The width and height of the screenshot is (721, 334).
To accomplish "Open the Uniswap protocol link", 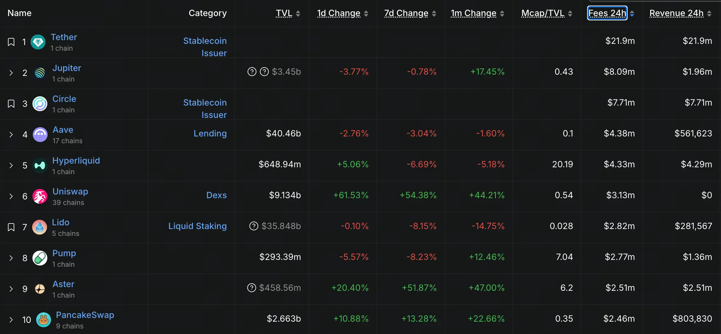I will [70, 191].
